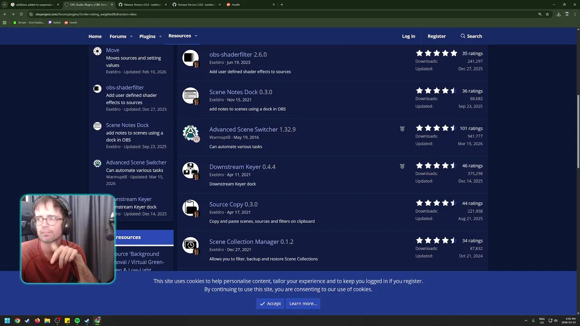Switch to first 'Release Version 2.6.0' GitHub tab
580x326 pixels.
[x=143, y=5]
